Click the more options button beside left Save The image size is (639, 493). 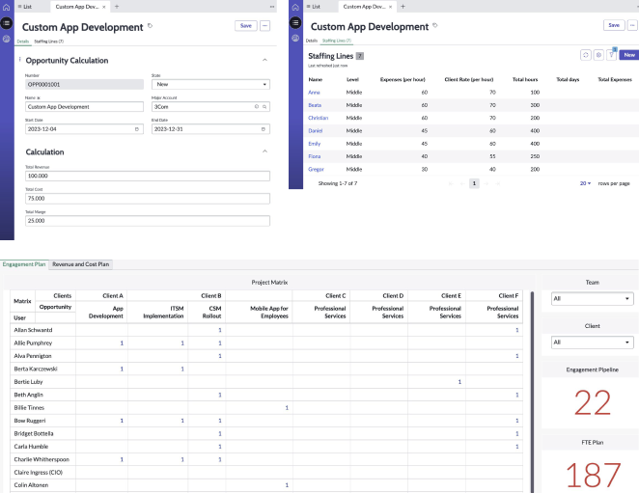coord(266,26)
